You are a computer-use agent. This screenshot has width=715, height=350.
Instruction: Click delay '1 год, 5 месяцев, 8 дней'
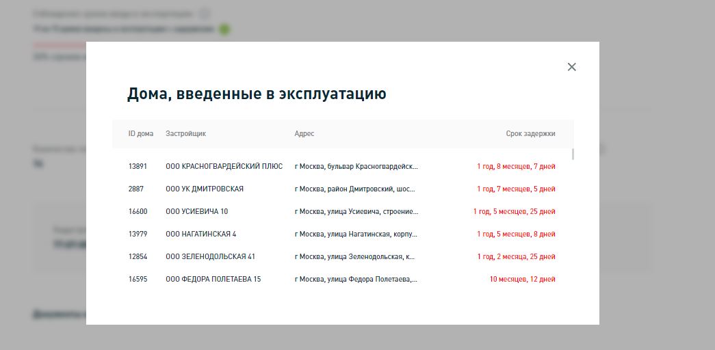516,234
